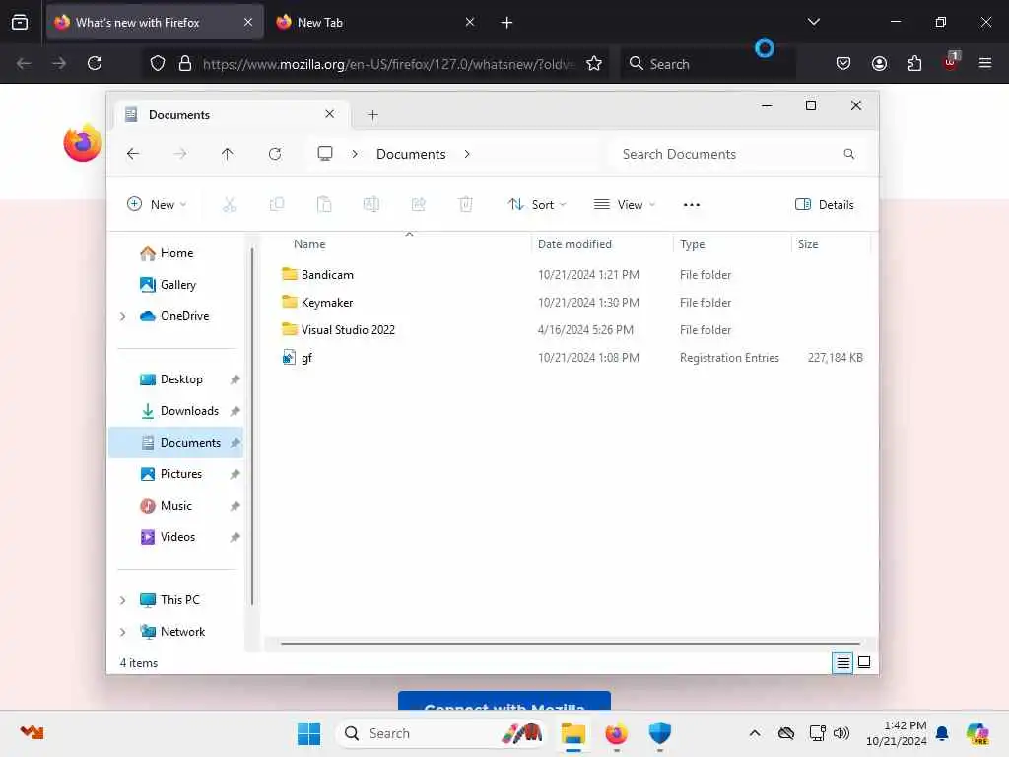The image size is (1009, 757).
Task: Click the PC monitor icon in breadcrumb bar
Action: (x=325, y=153)
